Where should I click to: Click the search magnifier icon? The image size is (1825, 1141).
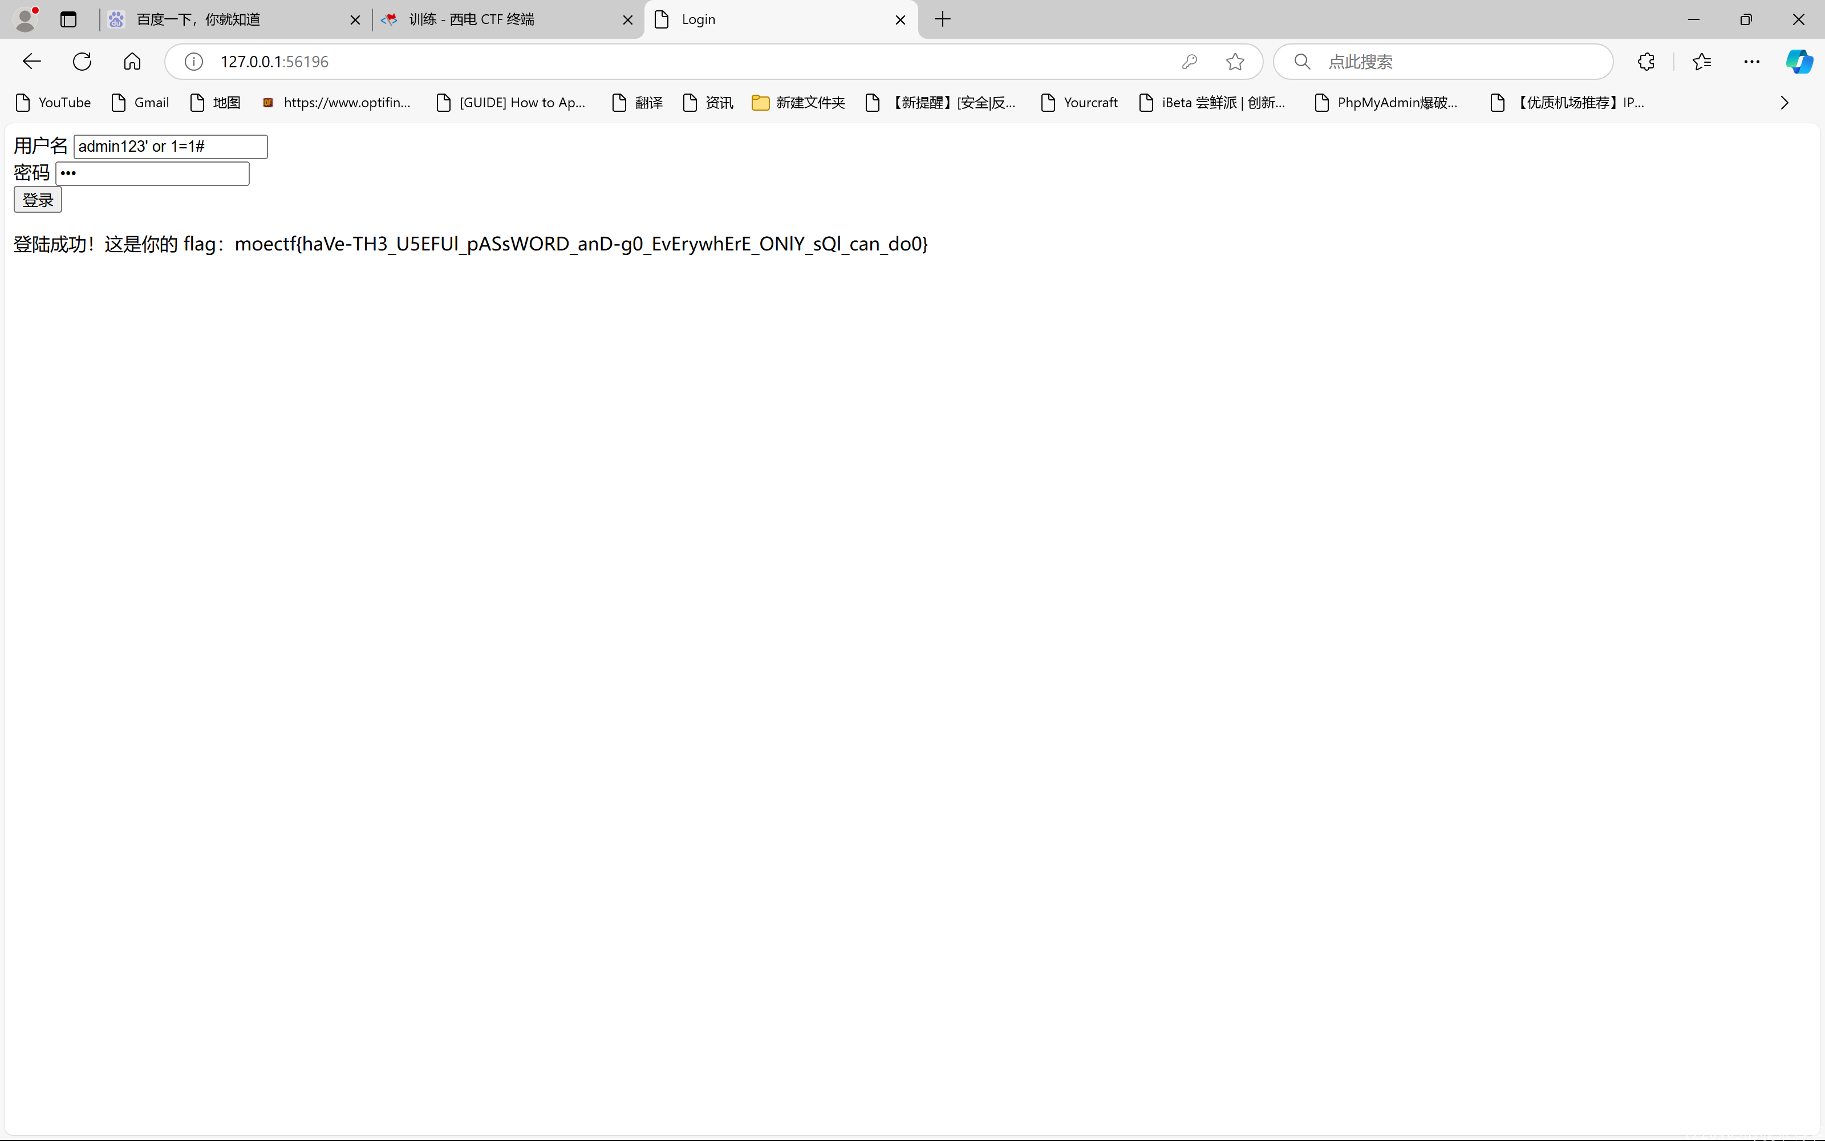1303,61
